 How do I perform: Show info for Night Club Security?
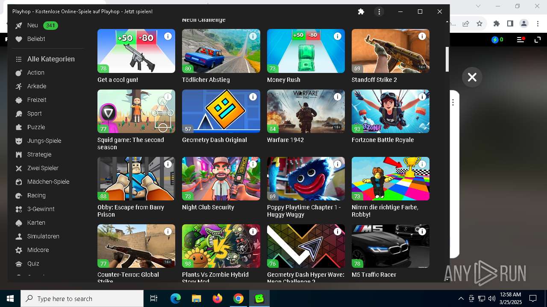pos(253,164)
